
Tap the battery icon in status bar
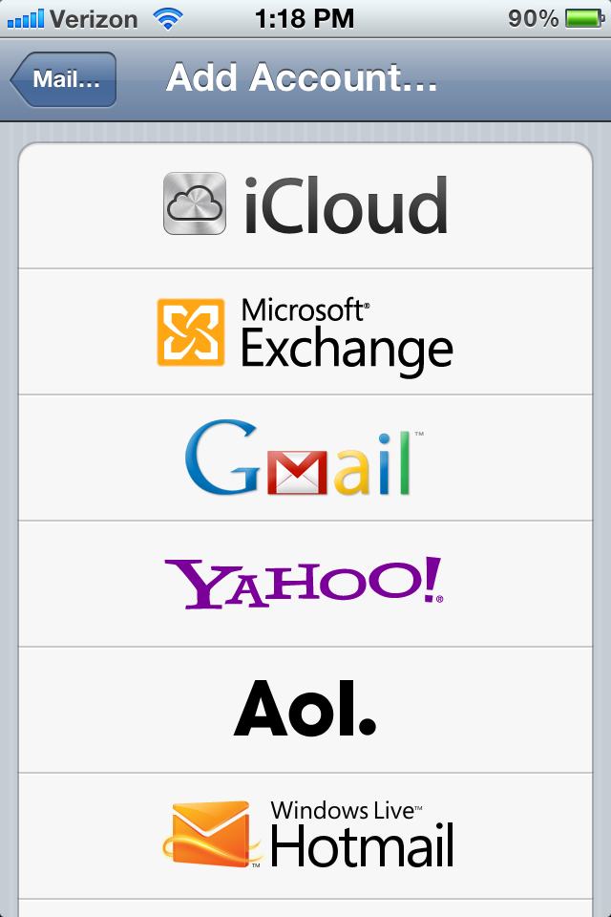coord(584,19)
